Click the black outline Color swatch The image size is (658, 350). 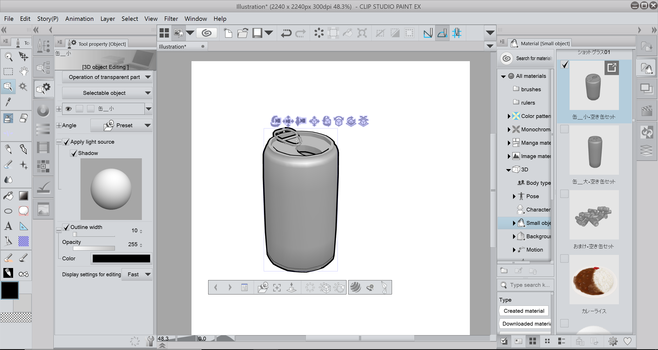(121, 259)
